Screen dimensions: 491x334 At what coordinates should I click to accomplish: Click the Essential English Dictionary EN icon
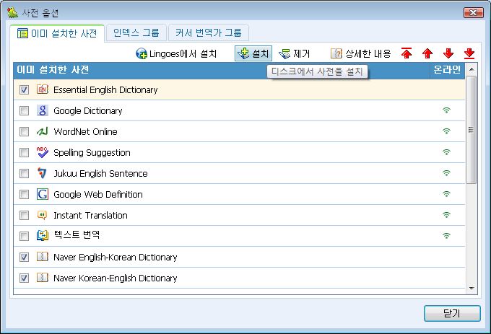[x=43, y=89]
